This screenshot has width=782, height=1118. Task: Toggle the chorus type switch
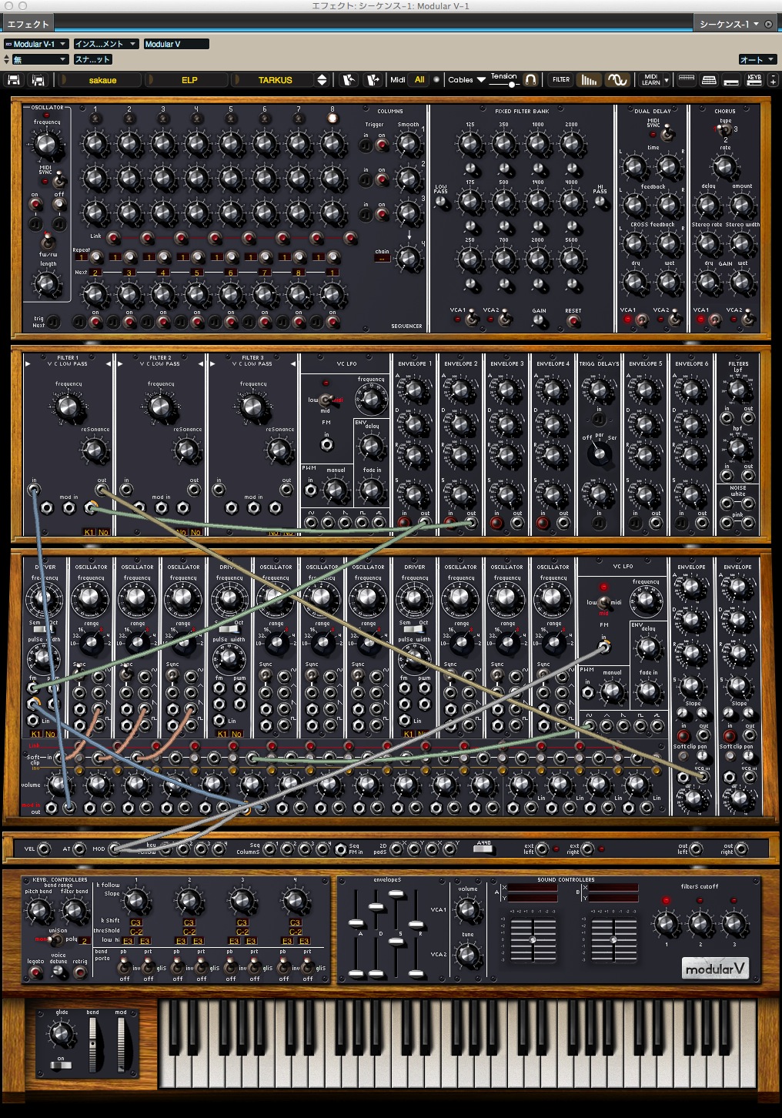724,129
